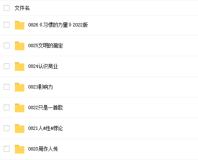Image resolution: width=198 pixels, height=160 pixels.
Task: Tick the select-all checkbox beside 文件名
Action: tap(7, 8)
